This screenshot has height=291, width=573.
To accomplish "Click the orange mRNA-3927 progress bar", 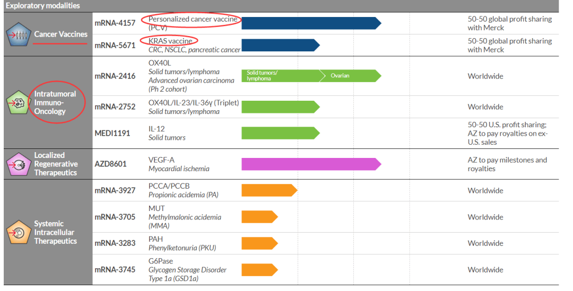I will [x=270, y=190].
